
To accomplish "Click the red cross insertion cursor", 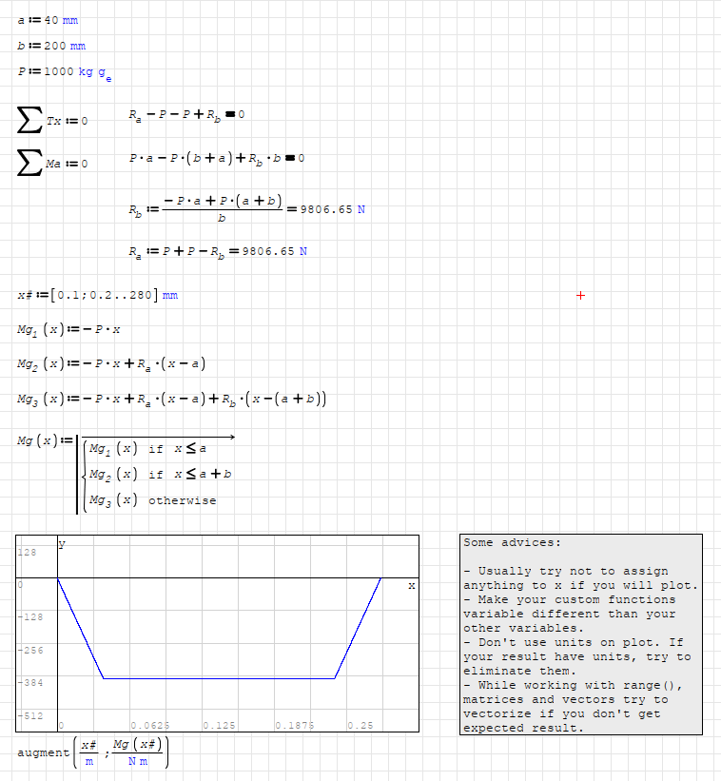I will click(581, 296).
